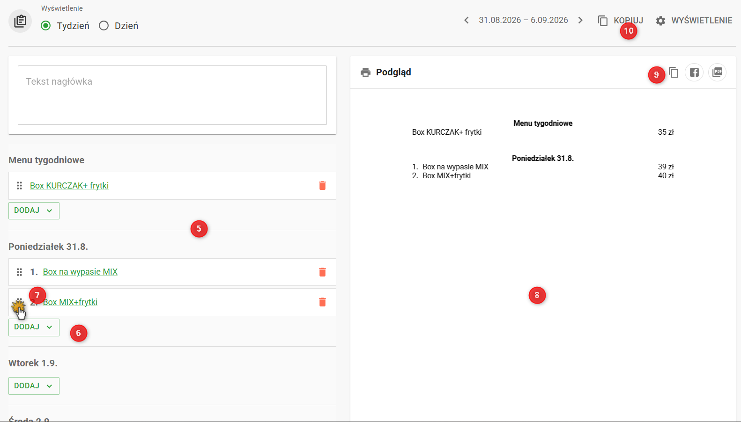Delete the Box na wypasie MIX entry
The height and width of the screenshot is (422, 741).
[322, 272]
